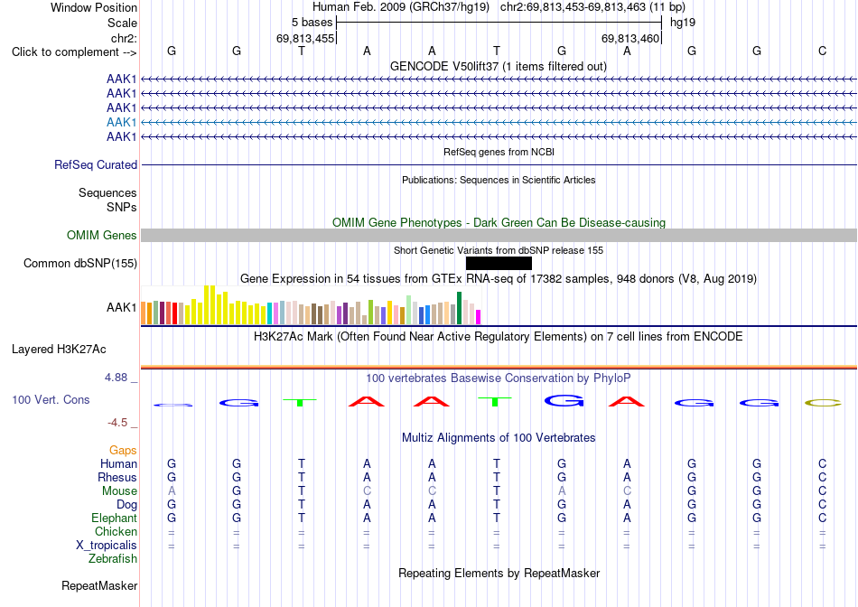Image resolution: width=858 pixels, height=607 pixels.
Task: Click 'GENCODE V50lift37 (1 items filtered out)' title
Action: pyautogui.click(x=499, y=66)
